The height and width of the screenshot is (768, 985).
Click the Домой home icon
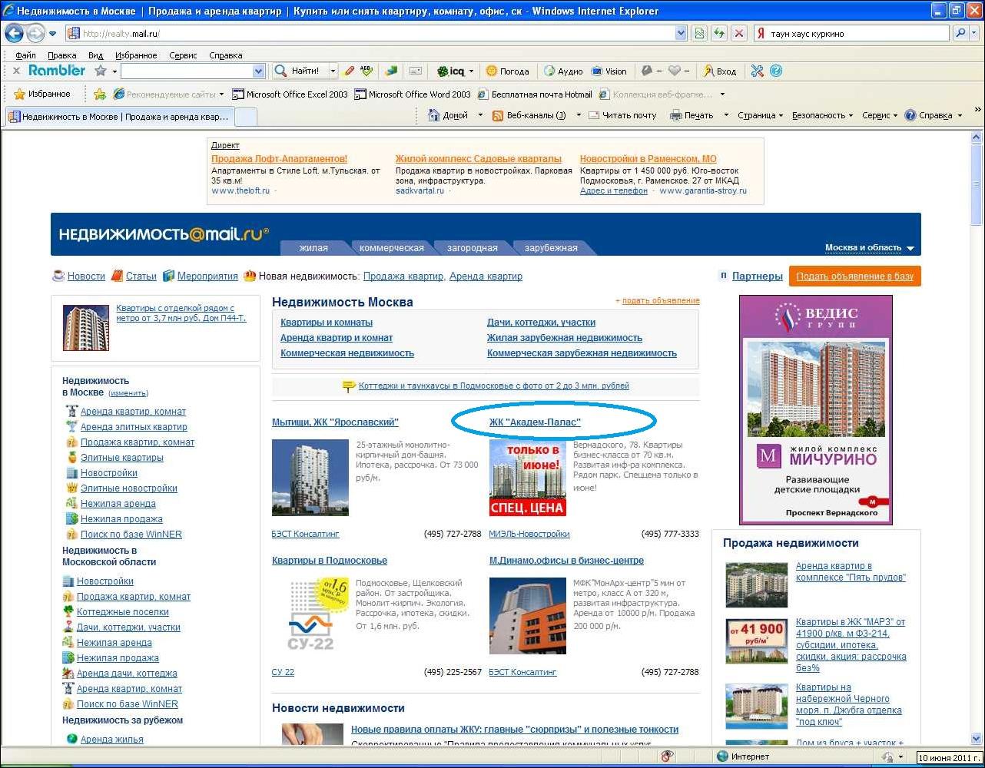click(433, 115)
